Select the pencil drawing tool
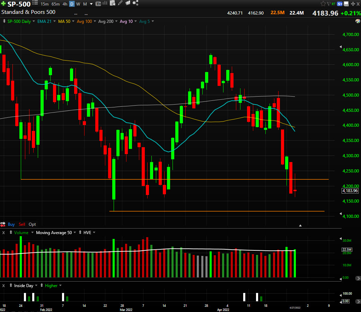 pyautogui.click(x=120, y=3)
